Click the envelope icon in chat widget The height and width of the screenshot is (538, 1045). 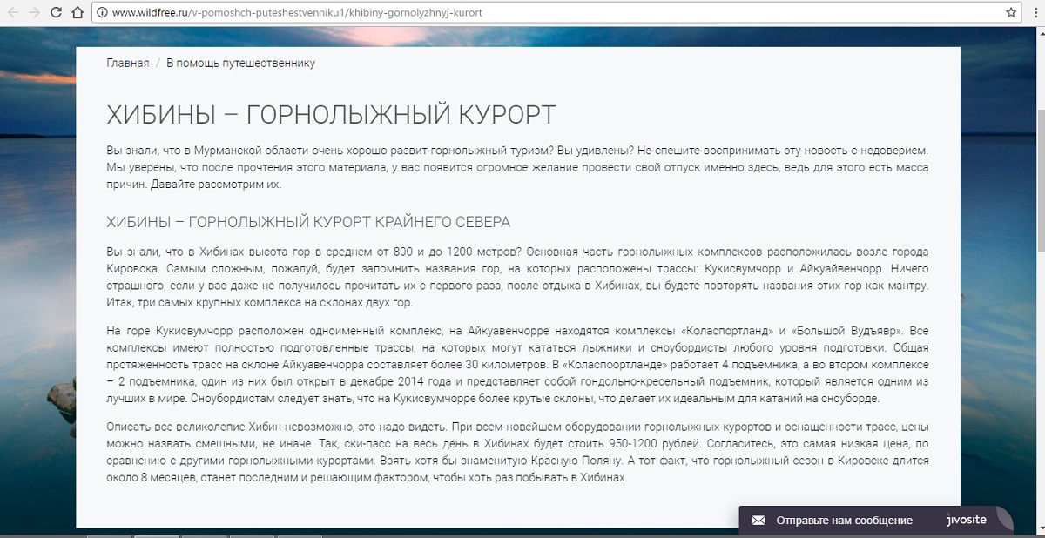pos(758,521)
